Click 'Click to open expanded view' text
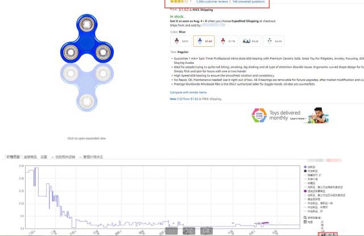Viewport: 364px width, 236px height. point(86,139)
